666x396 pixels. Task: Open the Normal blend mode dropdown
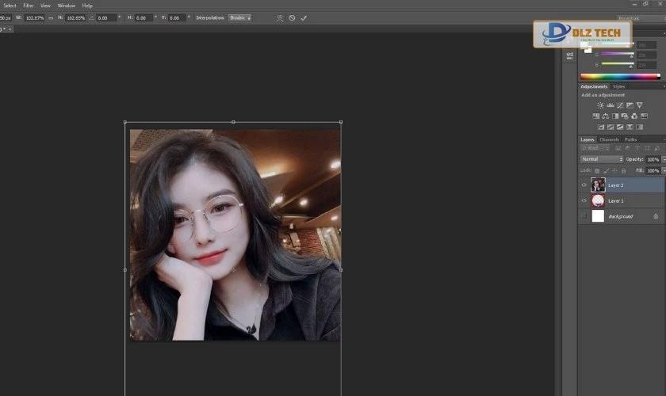pos(602,159)
